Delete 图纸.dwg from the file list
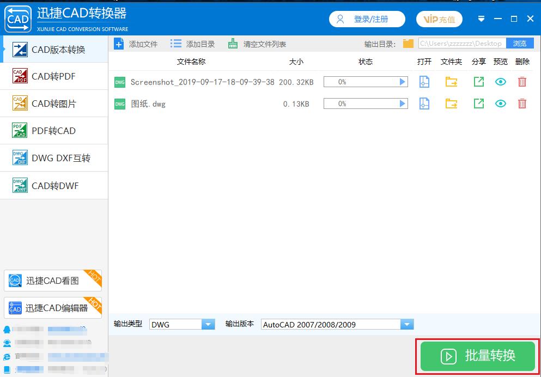The height and width of the screenshot is (377, 541). tap(522, 104)
